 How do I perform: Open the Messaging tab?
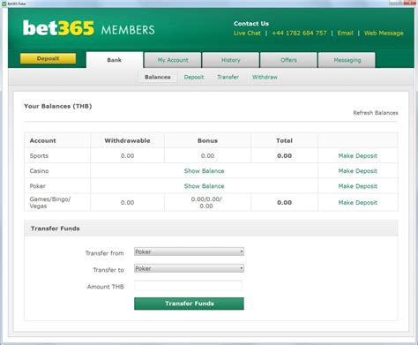[x=347, y=60]
